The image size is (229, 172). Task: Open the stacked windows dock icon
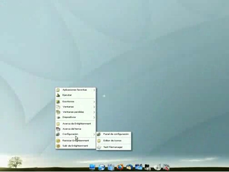pyautogui.click(x=111, y=167)
